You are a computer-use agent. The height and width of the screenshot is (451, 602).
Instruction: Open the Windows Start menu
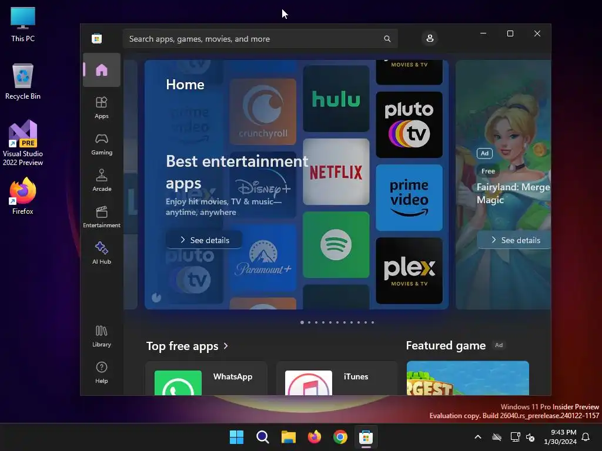[x=236, y=437]
